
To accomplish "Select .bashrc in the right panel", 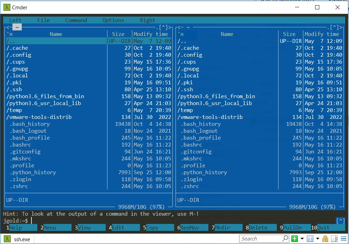I will (x=260, y=145).
